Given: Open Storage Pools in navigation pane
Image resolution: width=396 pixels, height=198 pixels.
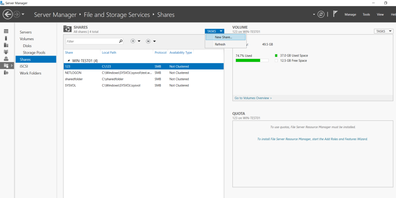Looking at the screenshot, I should pyautogui.click(x=34, y=52).
